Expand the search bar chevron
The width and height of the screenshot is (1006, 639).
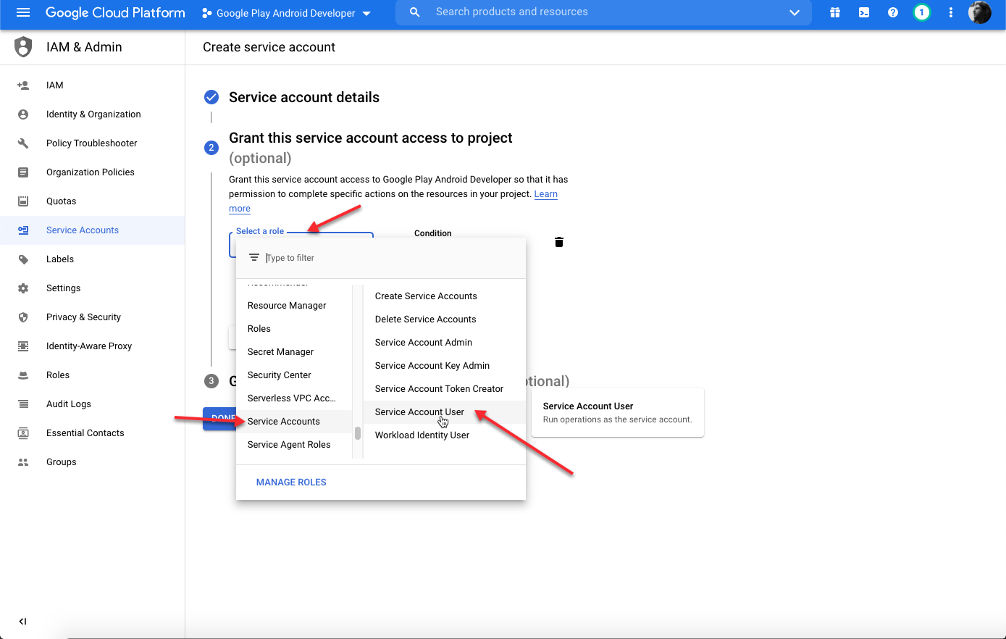point(795,12)
